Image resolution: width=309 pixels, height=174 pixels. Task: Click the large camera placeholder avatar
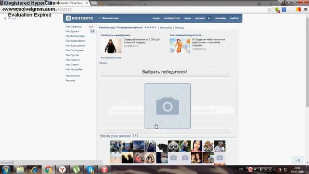pyautogui.click(x=168, y=106)
